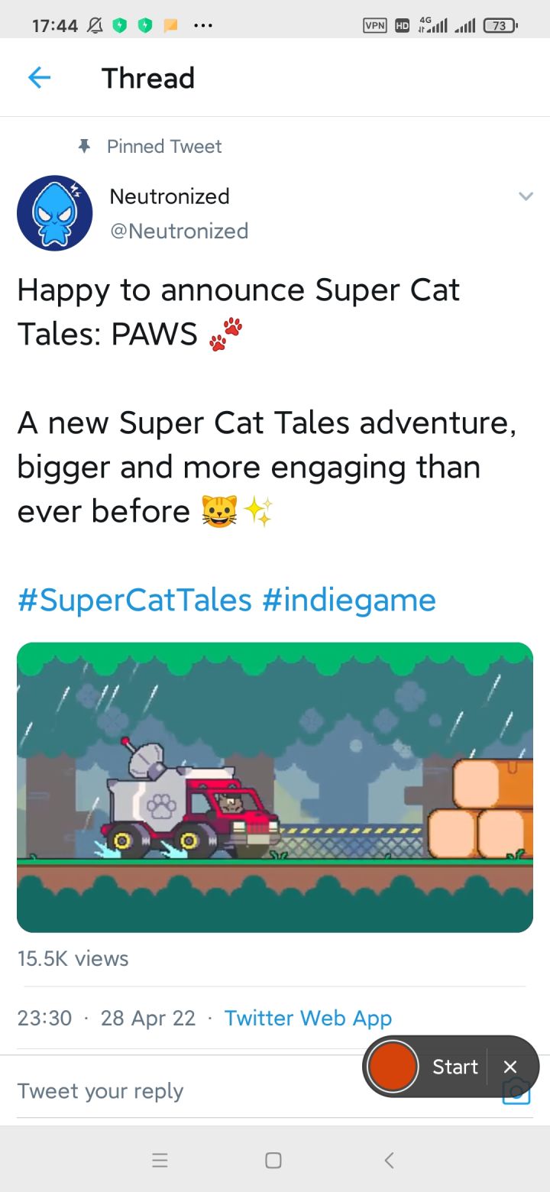Screen dimensions: 550x1192
Task: Tap the back arrow in Thread header
Action: pos(39,78)
